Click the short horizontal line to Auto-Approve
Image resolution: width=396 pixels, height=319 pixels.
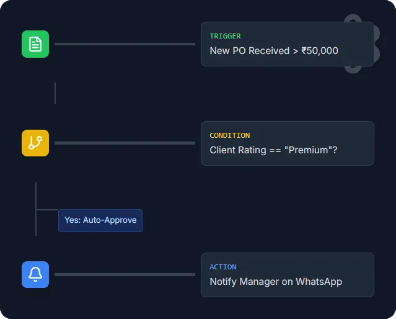[x=47, y=210]
